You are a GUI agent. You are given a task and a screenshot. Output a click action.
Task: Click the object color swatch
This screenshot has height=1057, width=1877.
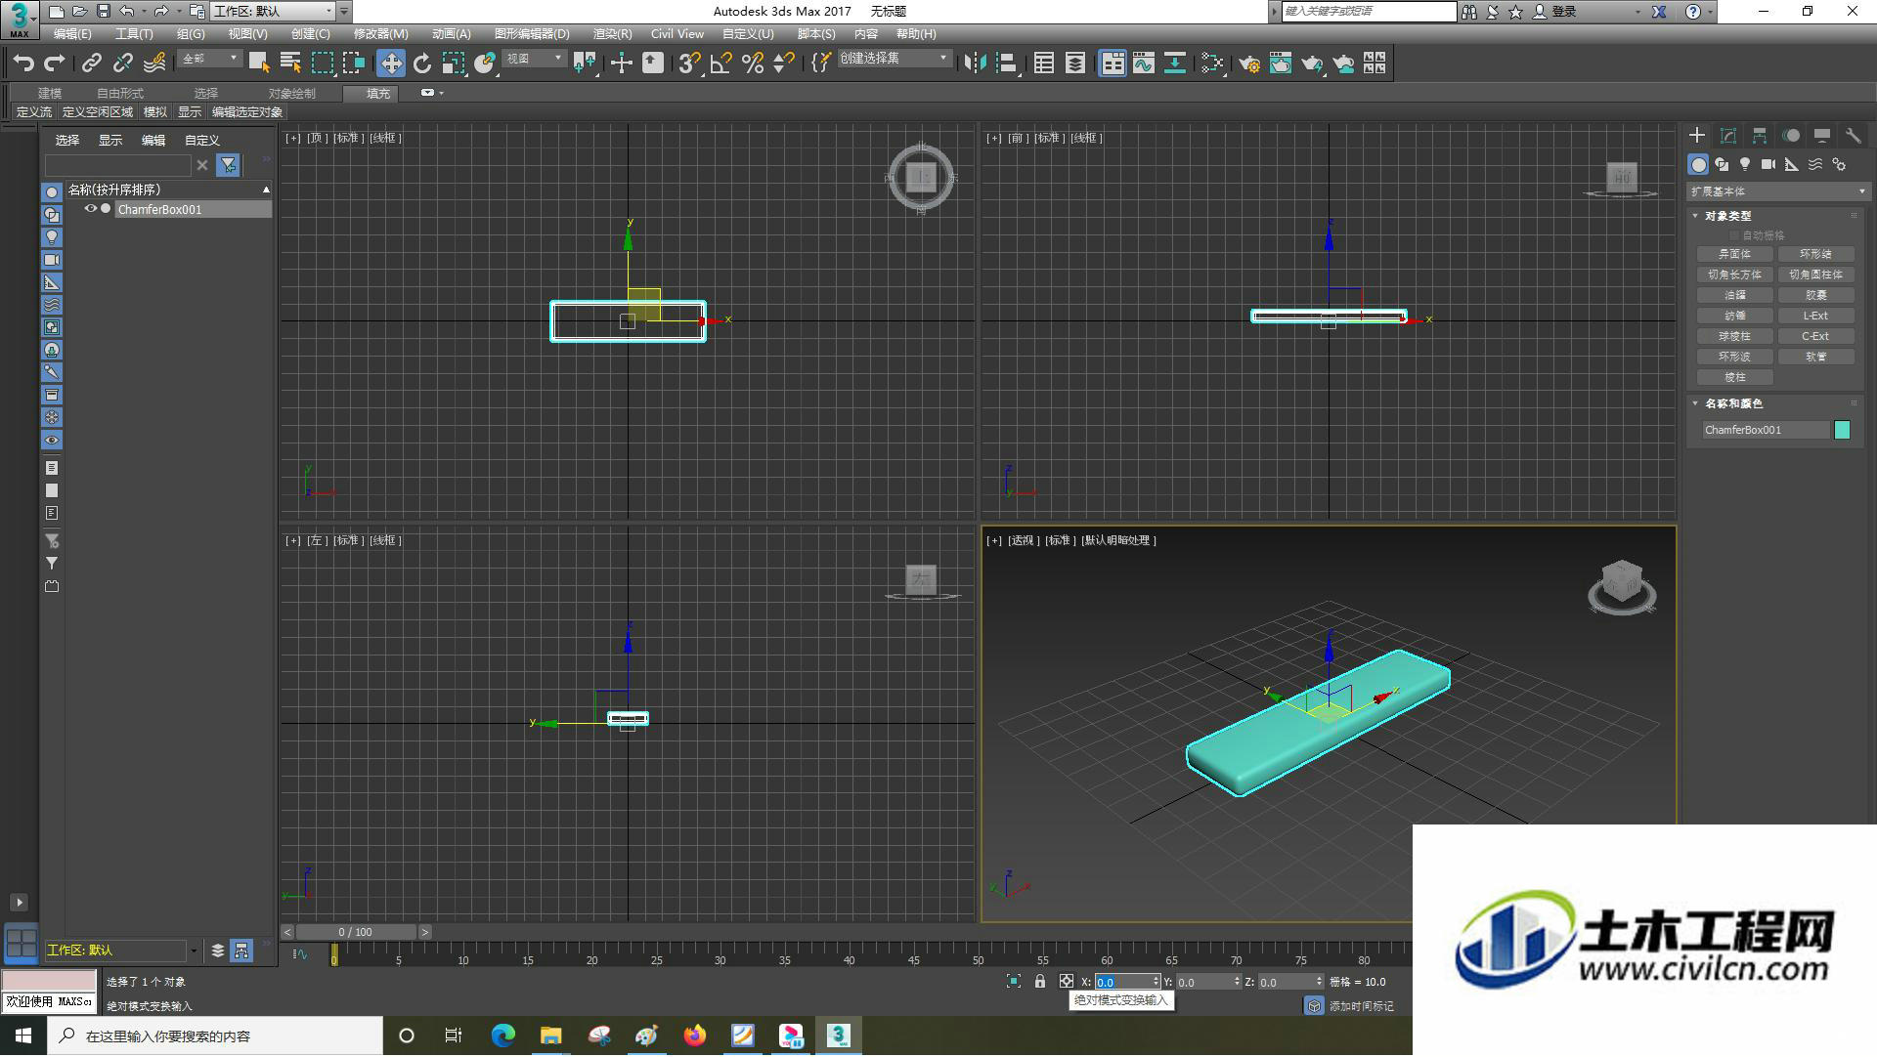click(x=1842, y=430)
